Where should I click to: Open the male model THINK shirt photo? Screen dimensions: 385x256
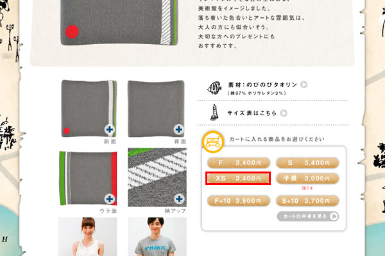click(157, 237)
